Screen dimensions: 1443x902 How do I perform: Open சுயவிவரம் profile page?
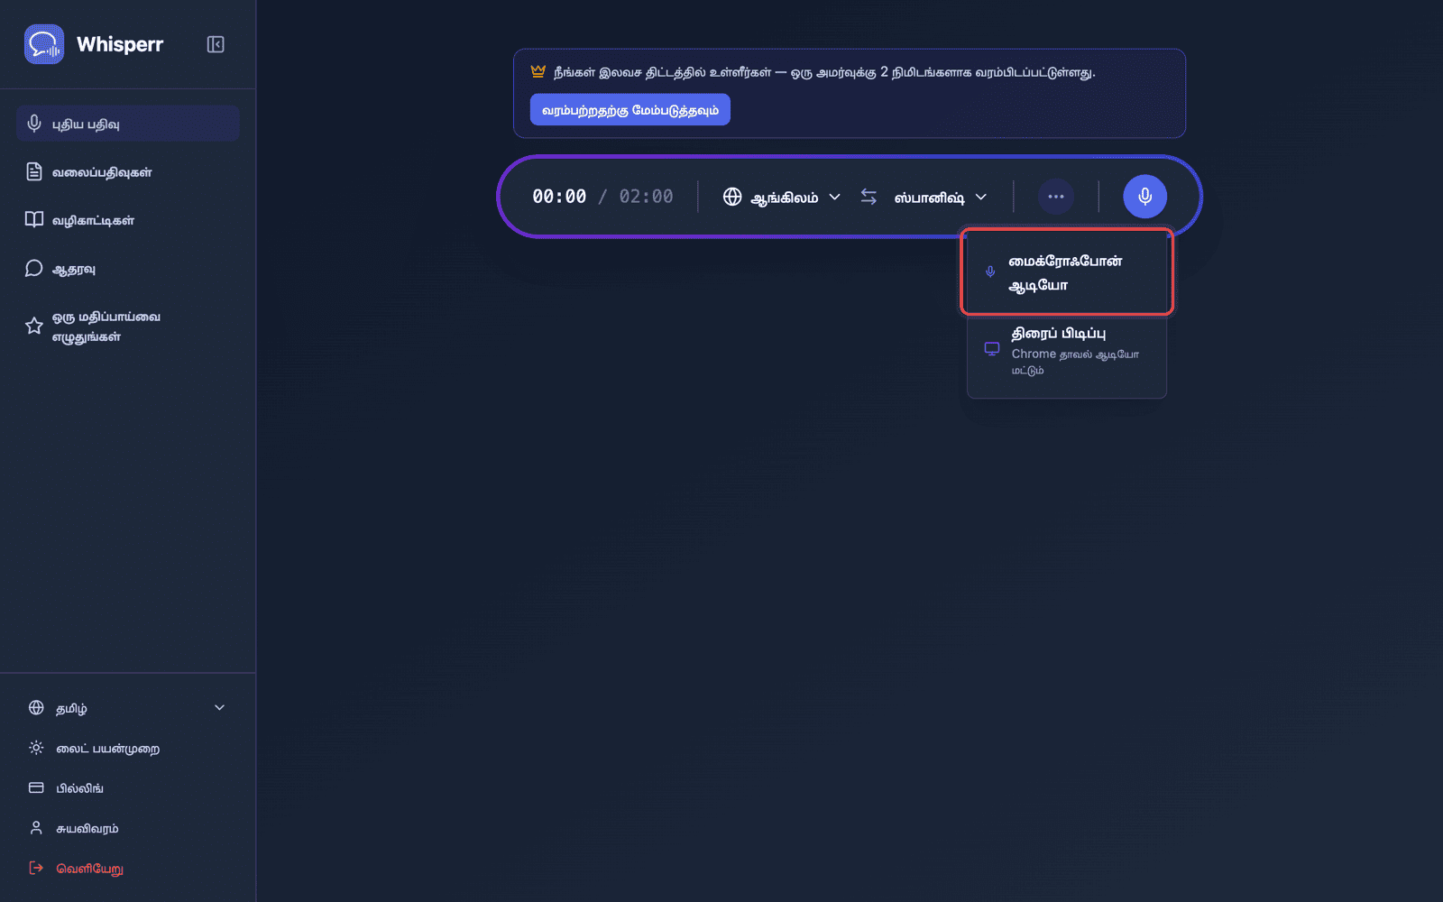(x=127, y=828)
